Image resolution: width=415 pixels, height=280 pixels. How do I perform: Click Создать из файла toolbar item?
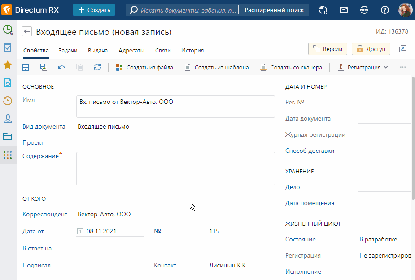tap(144, 67)
